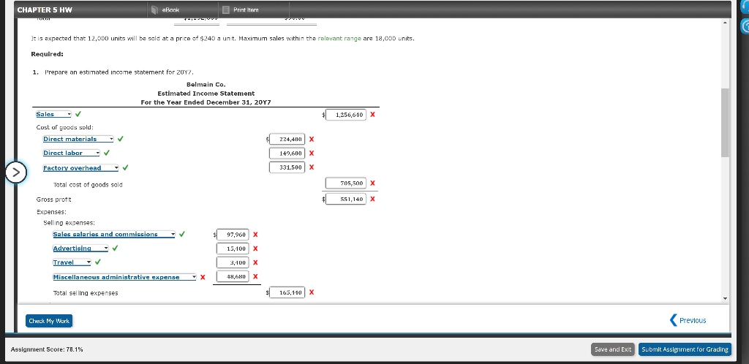Screen dimensions: 749x364
Task: Click the red X beside Factory overhead amount
Action: (311, 167)
